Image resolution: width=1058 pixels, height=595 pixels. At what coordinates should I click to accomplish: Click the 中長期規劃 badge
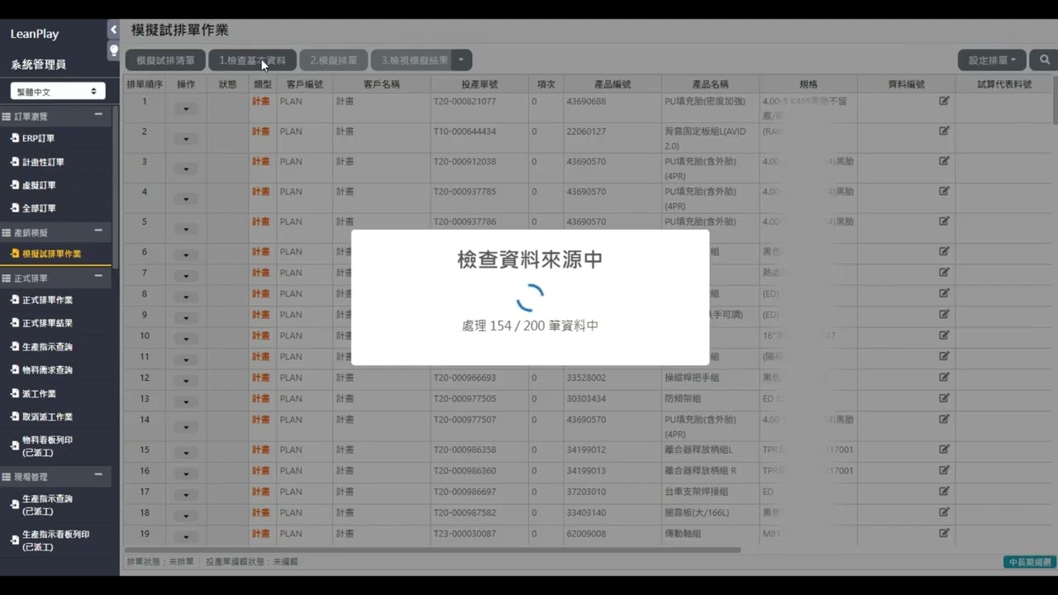(x=1029, y=562)
